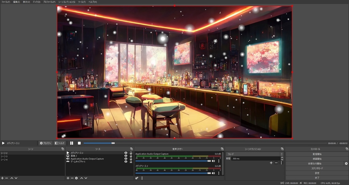The width and height of the screenshot is (349, 185).
Task: Click メディアソース 2 volume slider in mixer
Action: (173, 173)
